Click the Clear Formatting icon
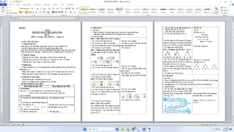The height and width of the screenshot is (132, 234). 49,9
